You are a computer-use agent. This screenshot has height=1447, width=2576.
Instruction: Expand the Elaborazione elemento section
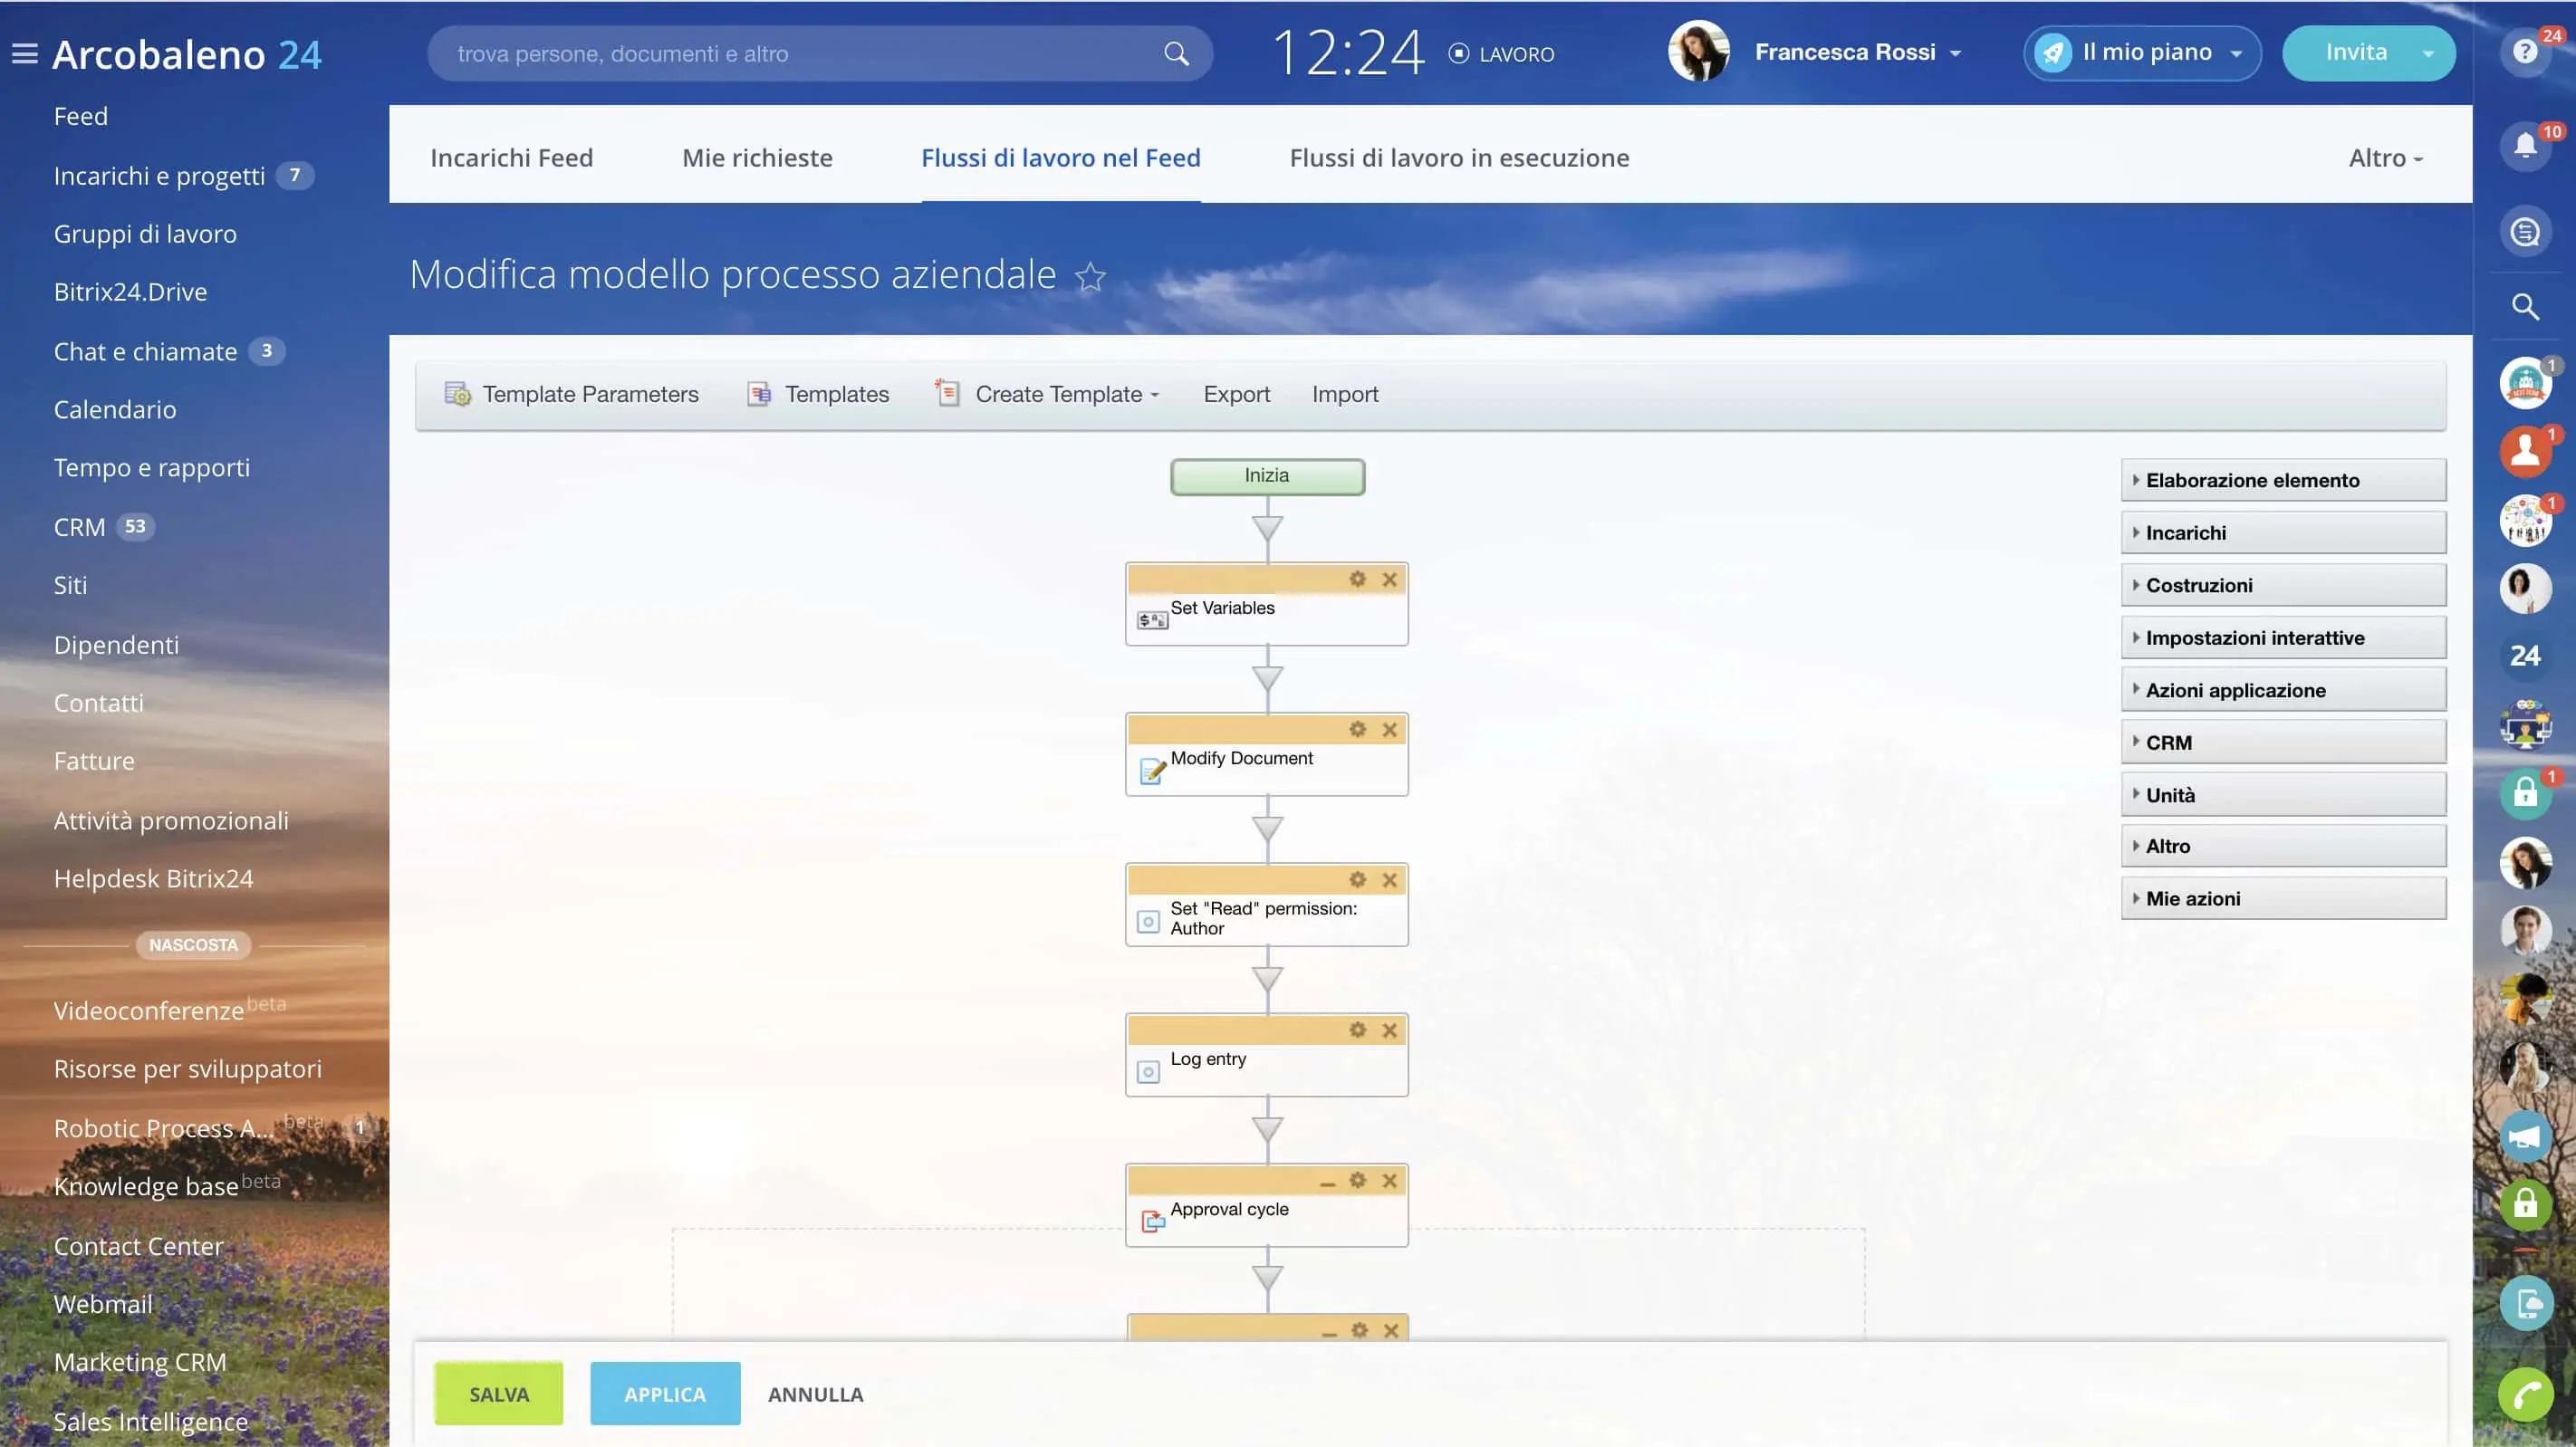[x=2283, y=480]
